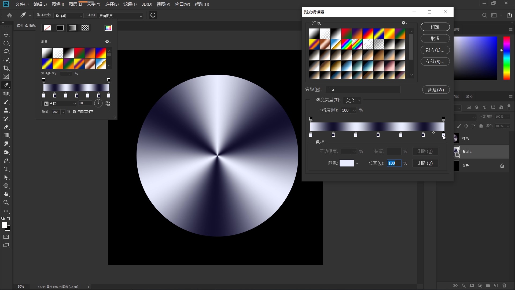This screenshot has width=515, height=290.
Task: Click the color stop 颜色 swatch
Action: 347,163
